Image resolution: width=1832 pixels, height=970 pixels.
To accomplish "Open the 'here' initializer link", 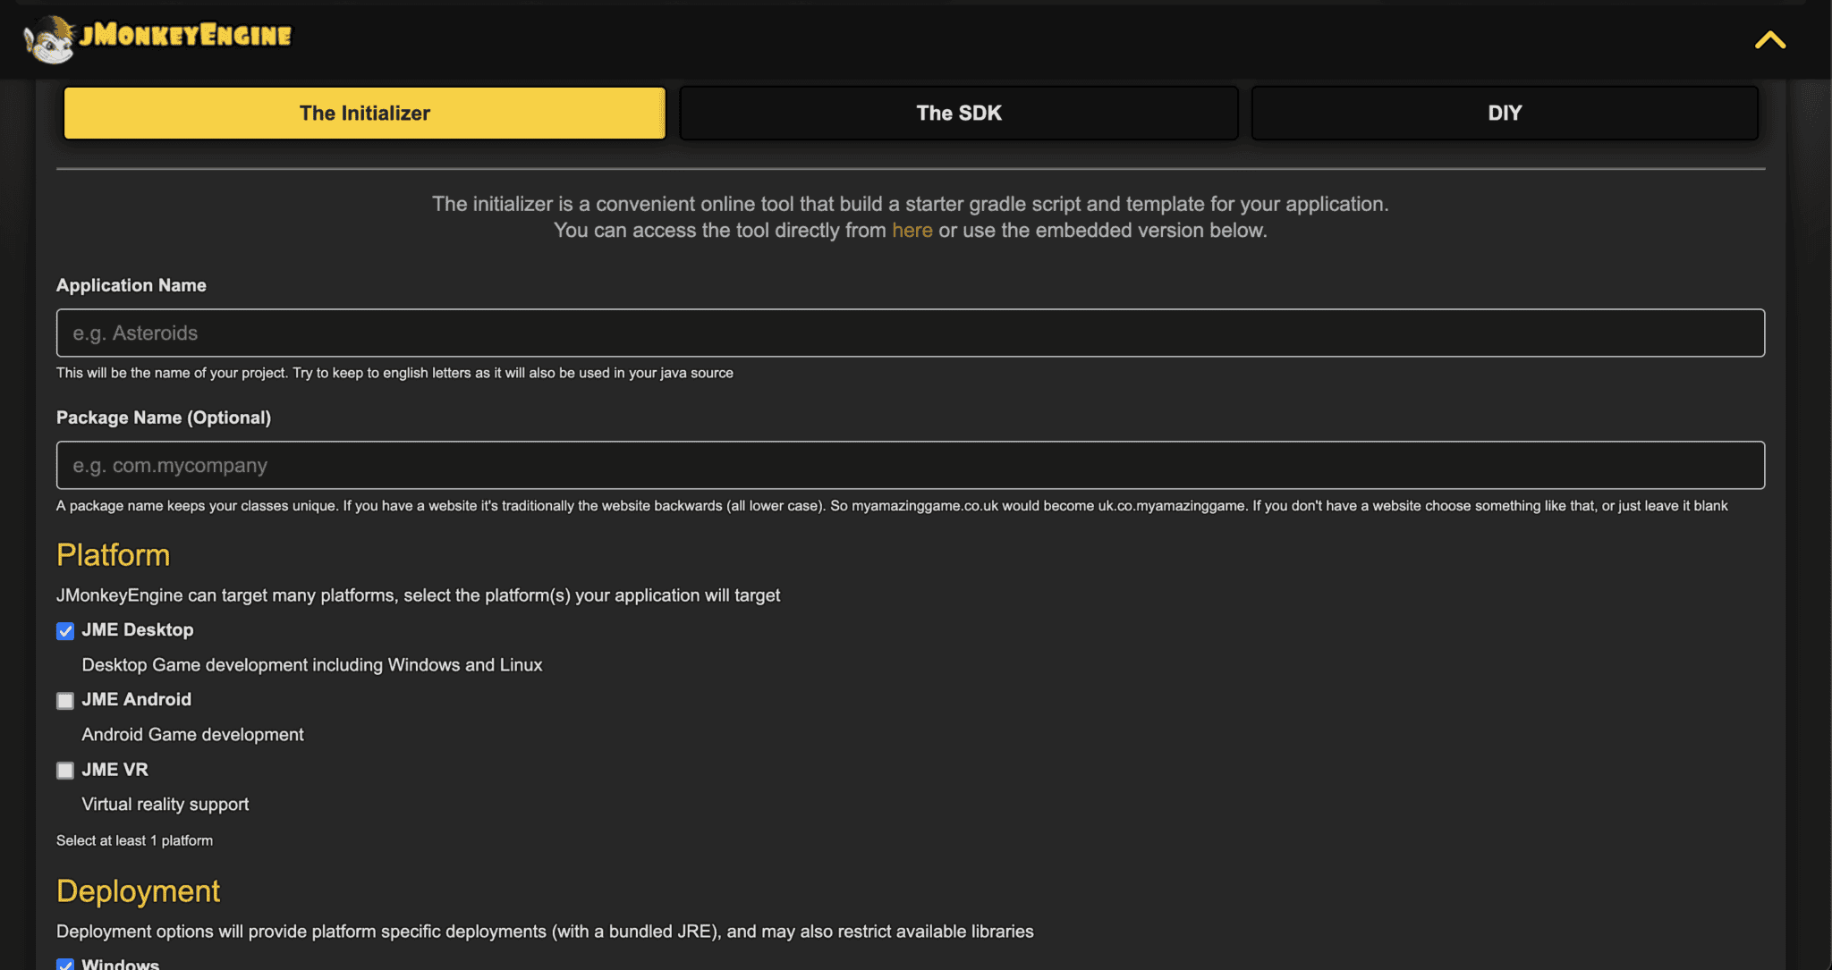I will click(x=912, y=231).
